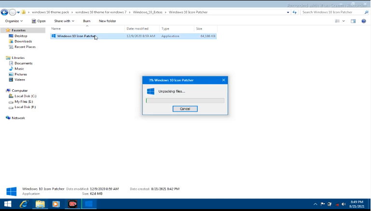
Task: Open Documents library
Action: click(24, 63)
